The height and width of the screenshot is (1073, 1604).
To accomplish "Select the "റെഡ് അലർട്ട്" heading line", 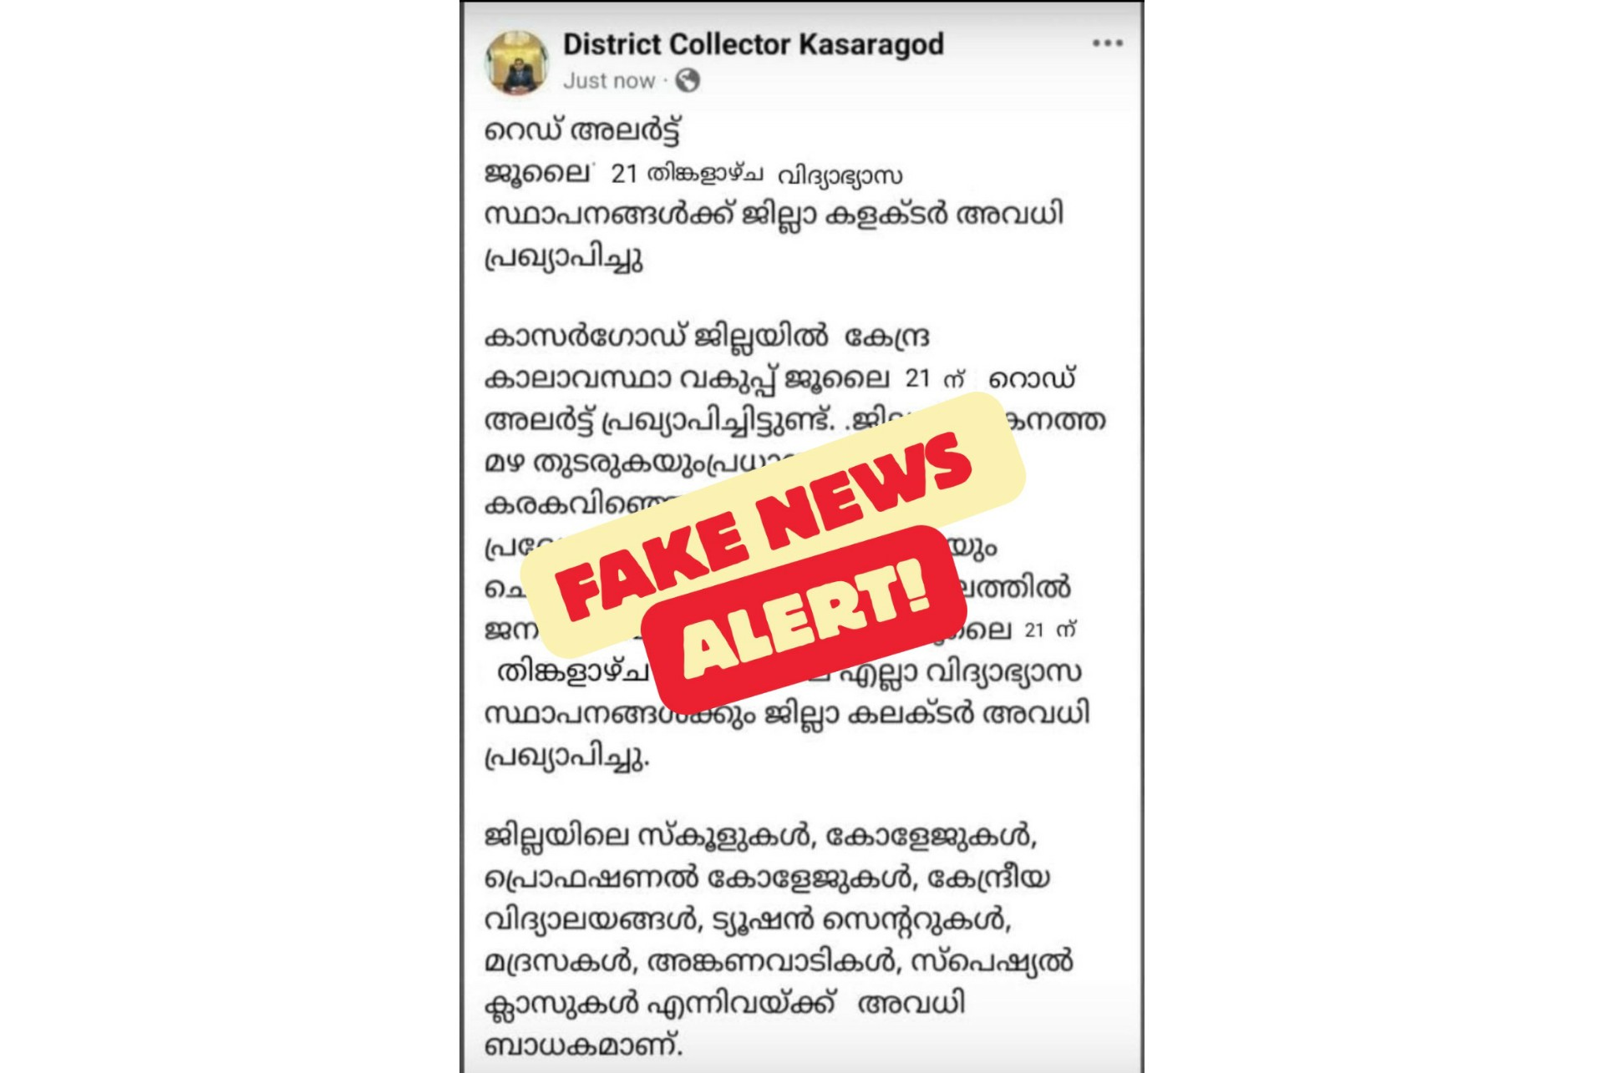I will [x=582, y=132].
